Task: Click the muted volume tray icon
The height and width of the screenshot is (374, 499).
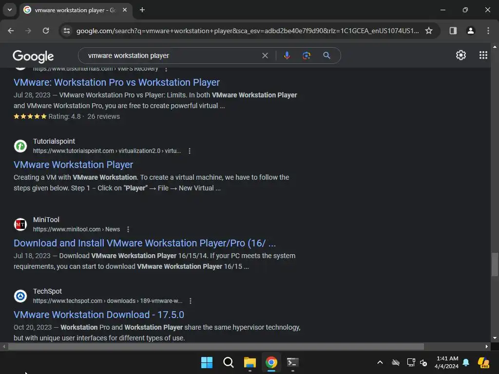Action: pyautogui.click(x=423, y=362)
